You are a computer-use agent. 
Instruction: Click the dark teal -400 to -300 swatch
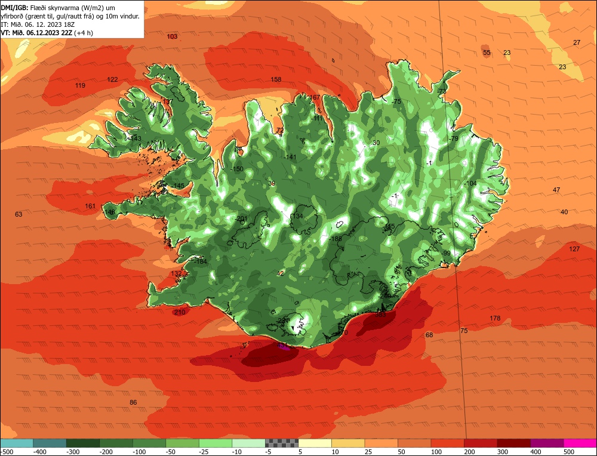pyautogui.click(x=50, y=443)
